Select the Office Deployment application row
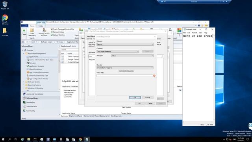 (x=70, y=56)
